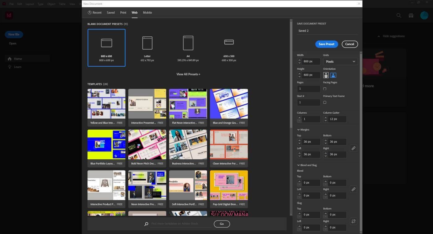Click the slug unlinked chain icon
This screenshot has height=234, width=433.
click(354, 221)
